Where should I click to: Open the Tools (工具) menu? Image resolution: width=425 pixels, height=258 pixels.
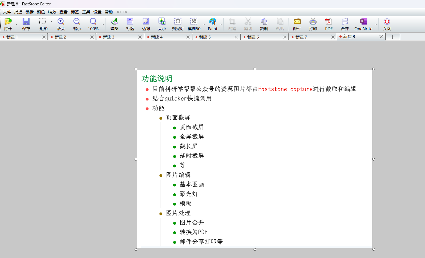[86, 12]
